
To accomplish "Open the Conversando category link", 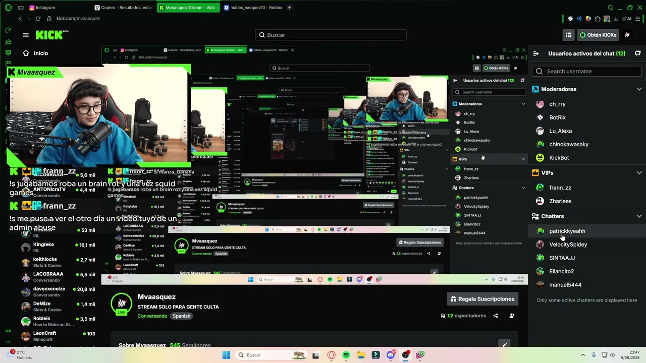I will tap(152, 316).
